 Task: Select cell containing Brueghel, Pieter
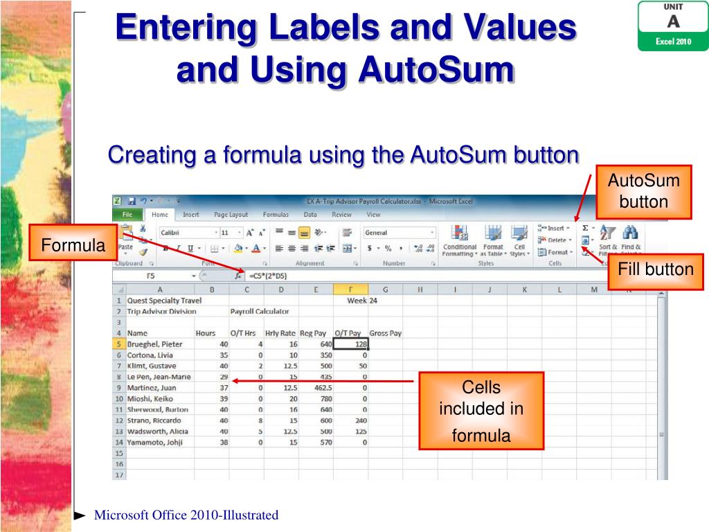click(x=160, y=344)
